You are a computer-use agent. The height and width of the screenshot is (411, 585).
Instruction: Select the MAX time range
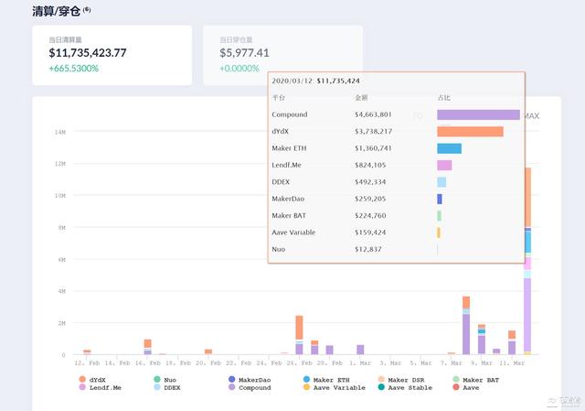(531, 116)
